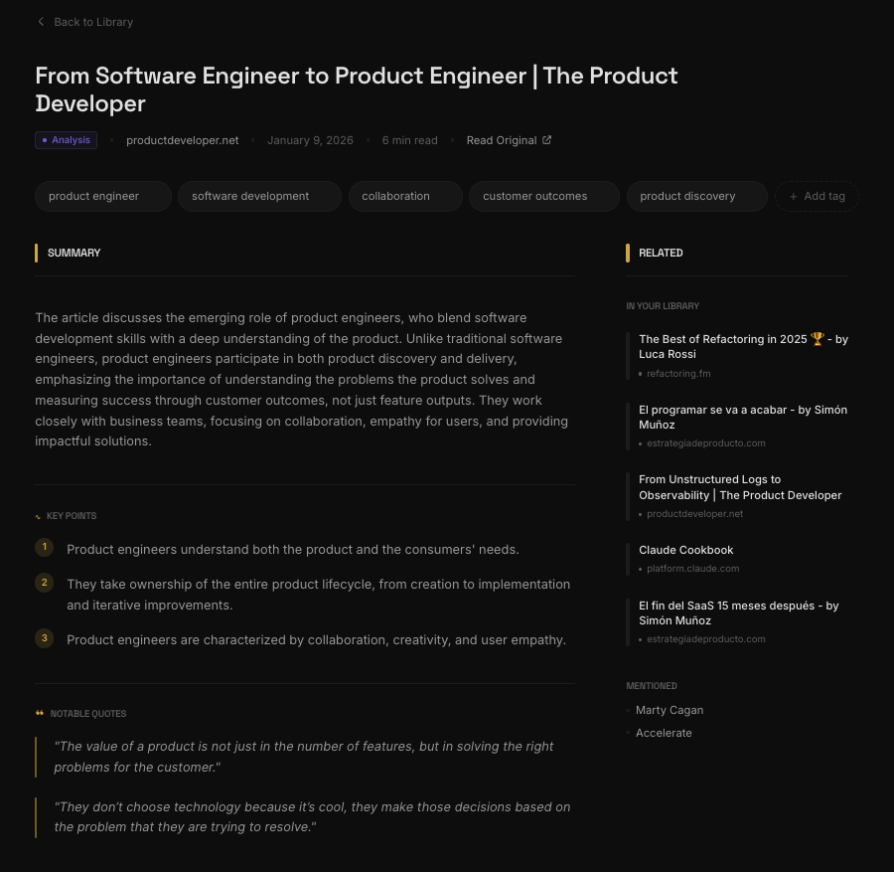894x872 pixels.
Task: Open the Claude Cookbook related article
Action: point(685,550)
